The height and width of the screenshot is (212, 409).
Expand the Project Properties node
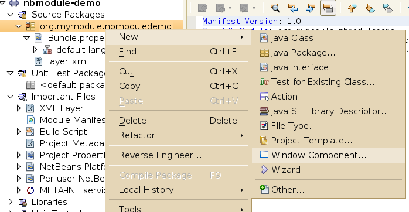click(19, 155)
